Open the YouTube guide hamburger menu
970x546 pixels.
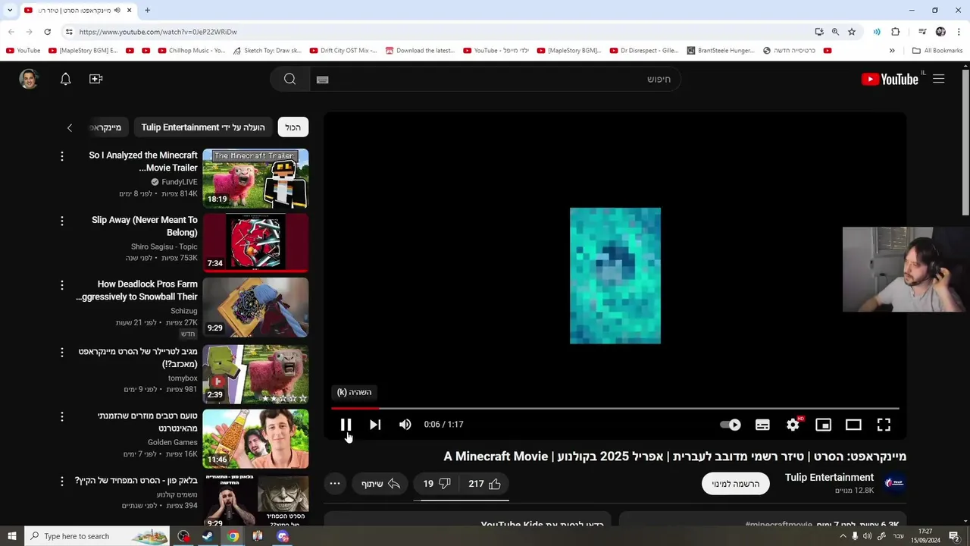[x=938, y=79]
